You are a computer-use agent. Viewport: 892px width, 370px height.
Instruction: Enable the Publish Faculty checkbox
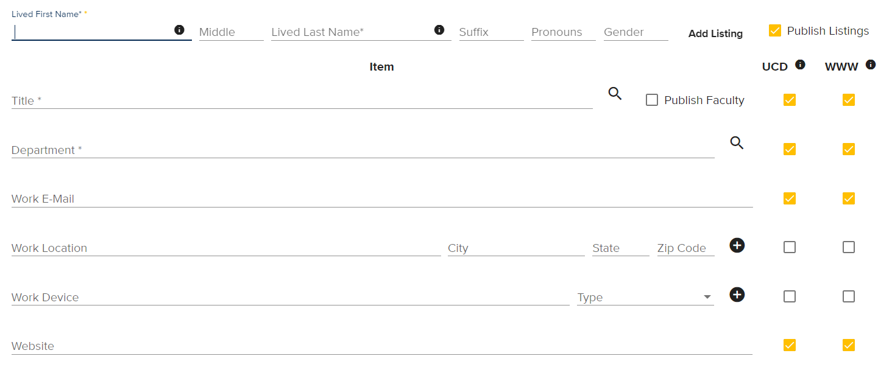652,100
